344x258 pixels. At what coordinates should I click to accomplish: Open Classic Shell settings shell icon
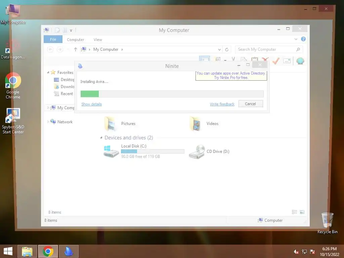click(x=300, y=61)
